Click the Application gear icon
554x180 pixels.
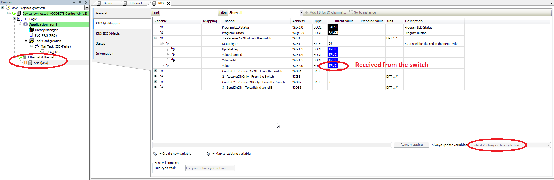pyautogui.click(x=25, y=24)
